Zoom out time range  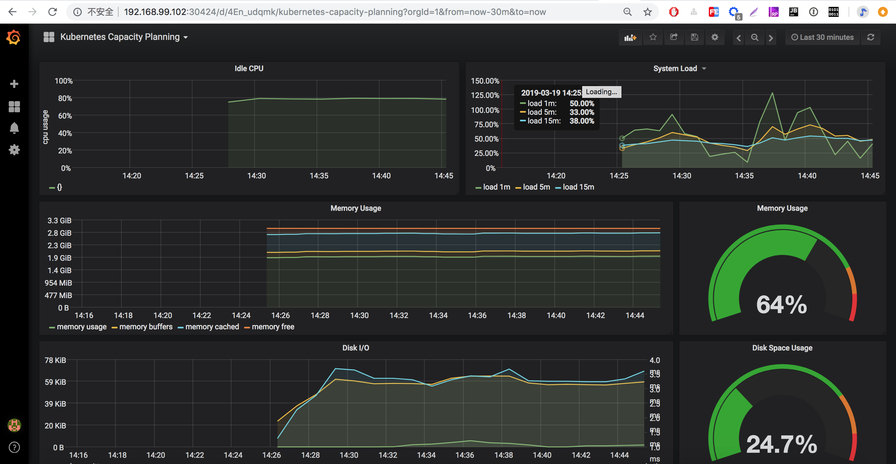point(754,37)
